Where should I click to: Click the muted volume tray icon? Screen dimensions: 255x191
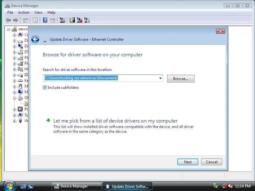(230, 186)
